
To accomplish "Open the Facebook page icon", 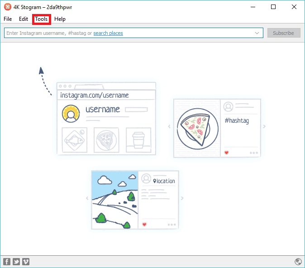I will click(x=7, y=262).
